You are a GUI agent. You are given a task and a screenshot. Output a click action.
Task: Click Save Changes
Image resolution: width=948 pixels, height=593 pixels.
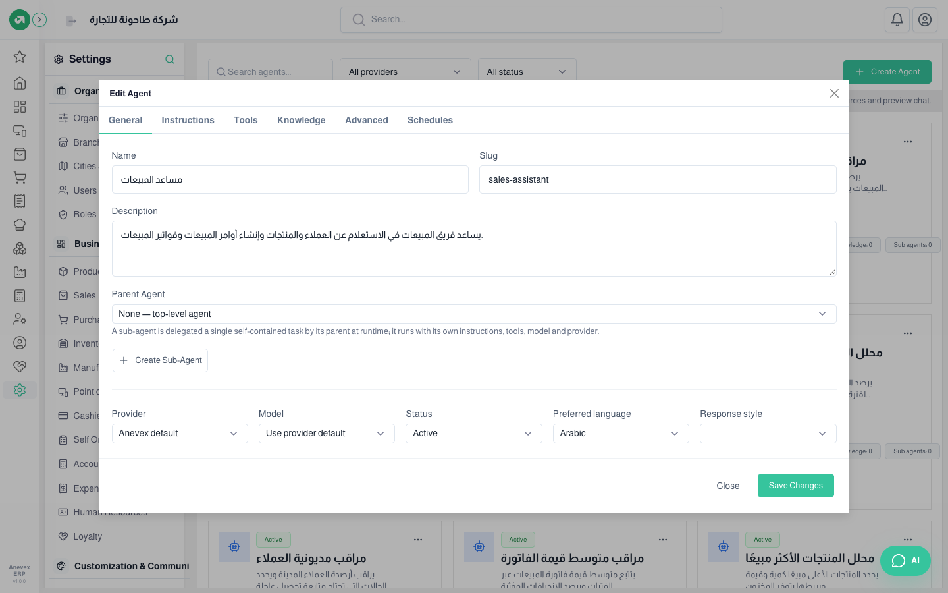(796, 486)
